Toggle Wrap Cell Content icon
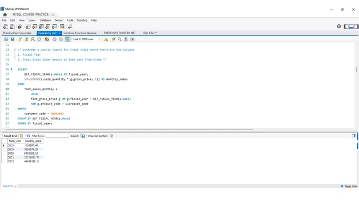 point(112,136)
